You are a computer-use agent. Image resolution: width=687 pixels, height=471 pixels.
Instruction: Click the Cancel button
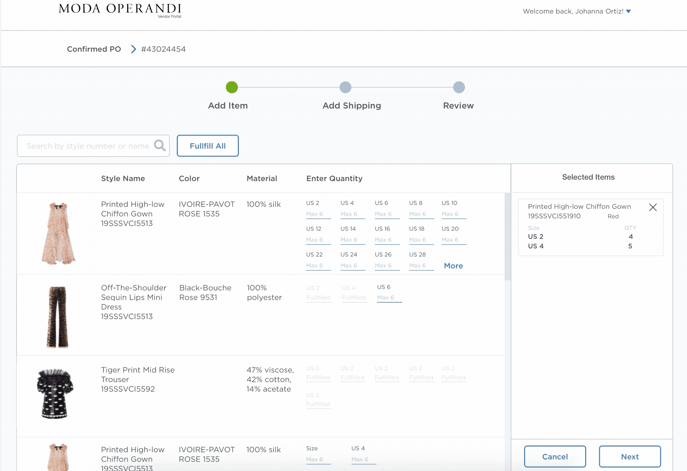pos(555,456)
